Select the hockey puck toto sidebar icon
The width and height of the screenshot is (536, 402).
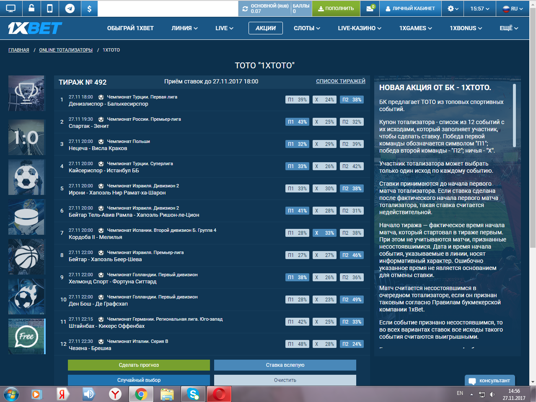[26, 217]
